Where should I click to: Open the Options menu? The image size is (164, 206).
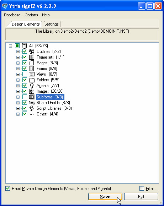(31, 15)
